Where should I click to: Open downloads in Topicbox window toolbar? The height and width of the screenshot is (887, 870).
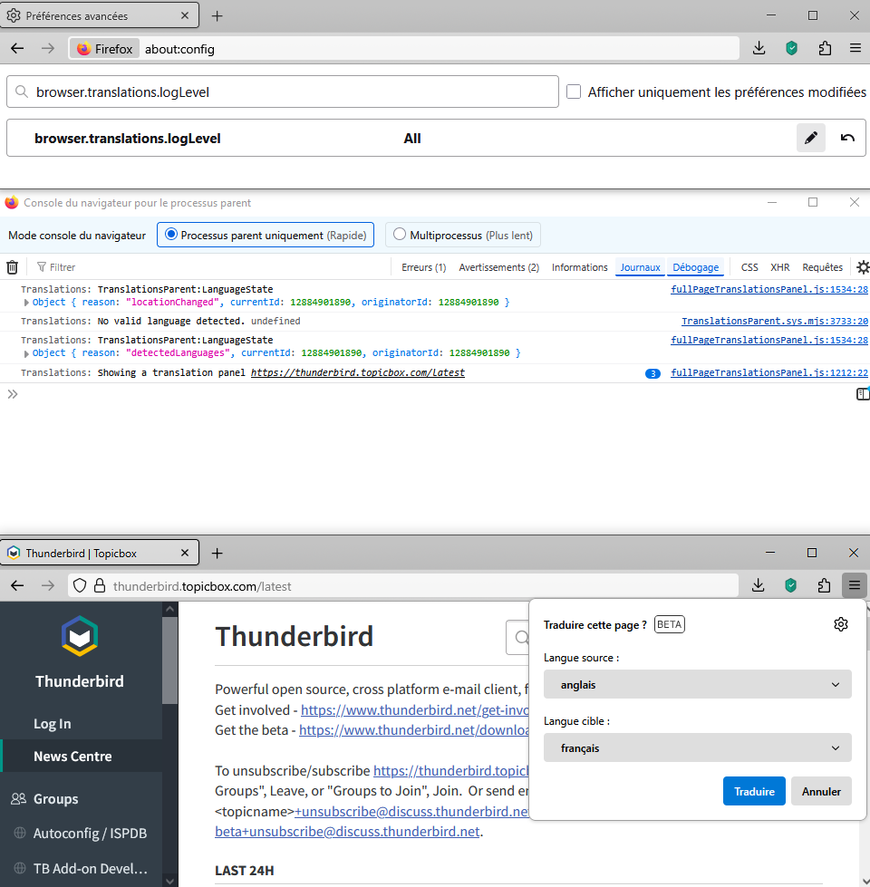click(759, 586)
